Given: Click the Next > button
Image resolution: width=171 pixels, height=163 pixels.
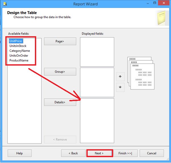Looking at the screenshot, I should pyautogui.click(x=100, y=153).
